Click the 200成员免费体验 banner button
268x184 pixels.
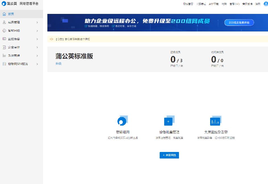tap(239, 23)
